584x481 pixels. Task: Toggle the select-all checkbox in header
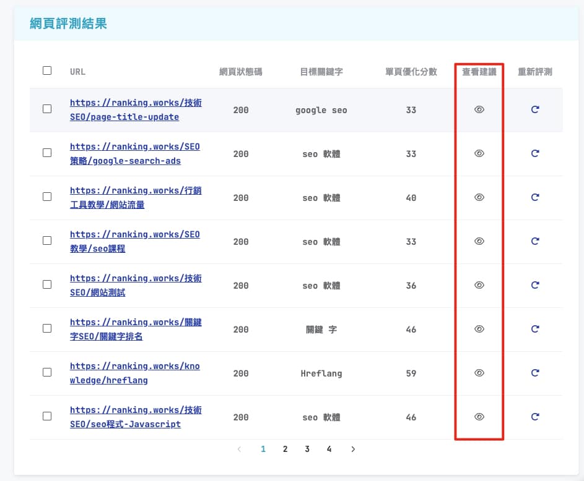(47, 70)
